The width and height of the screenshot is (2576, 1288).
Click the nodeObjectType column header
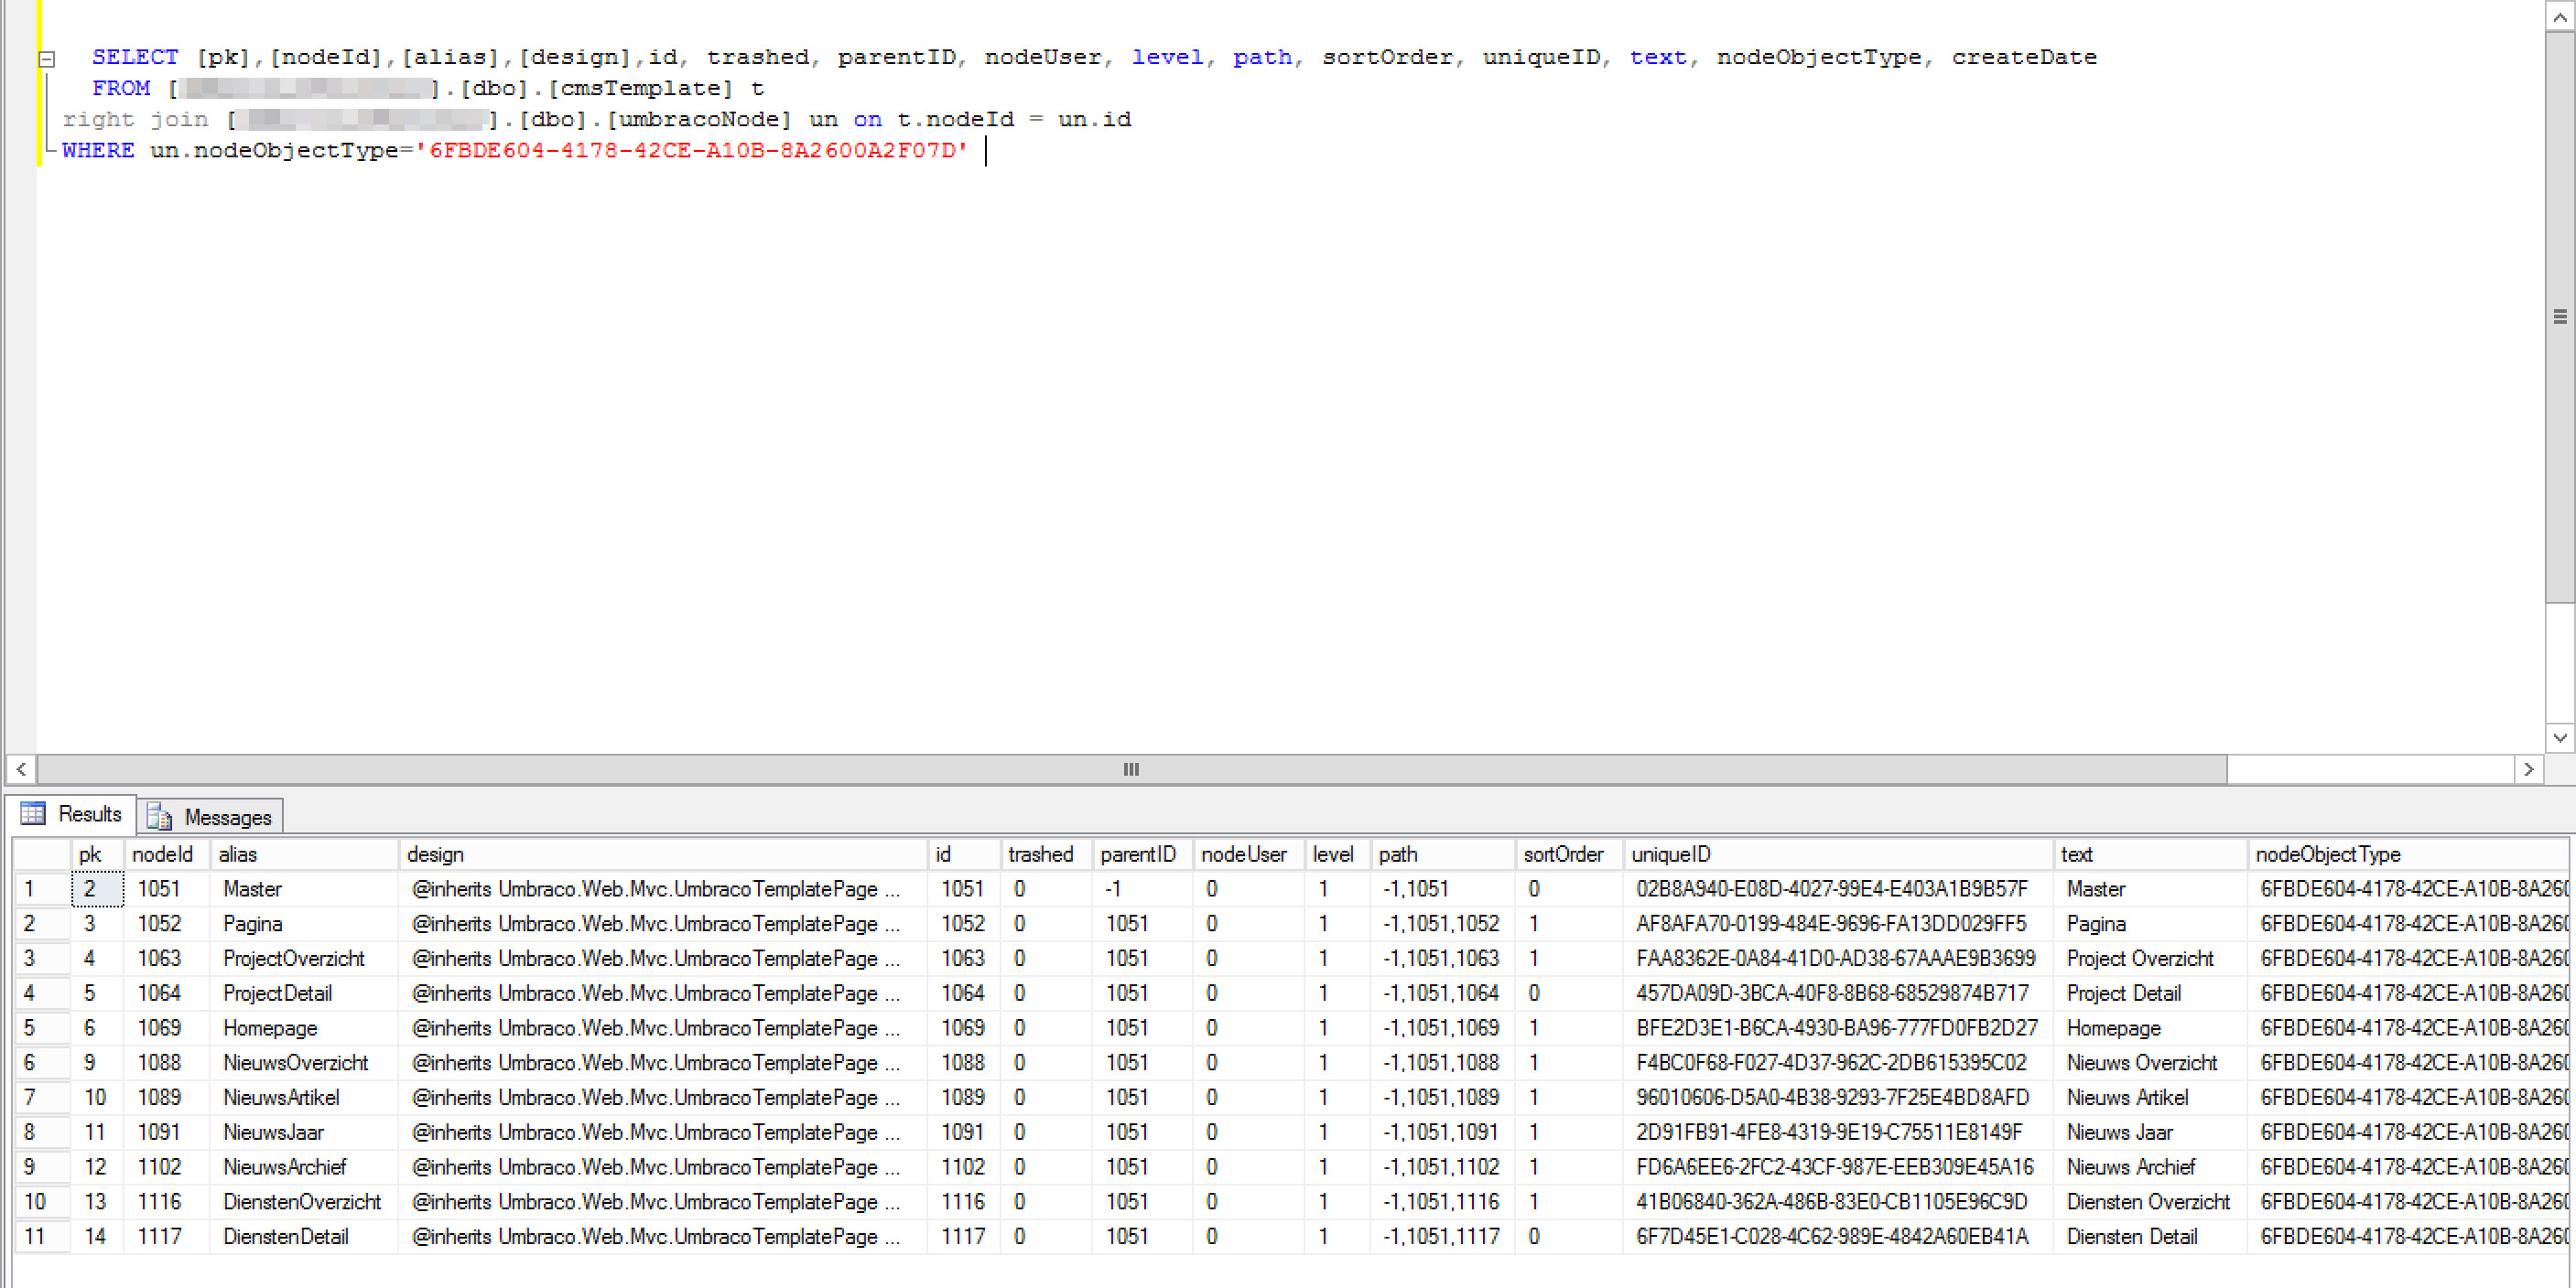click(x=2408, y=854)
